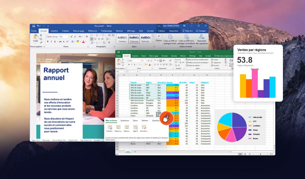Click the Excel zoom slider
Image resolution: width=305 pixels, height=179 pixels.
(260, 154)
